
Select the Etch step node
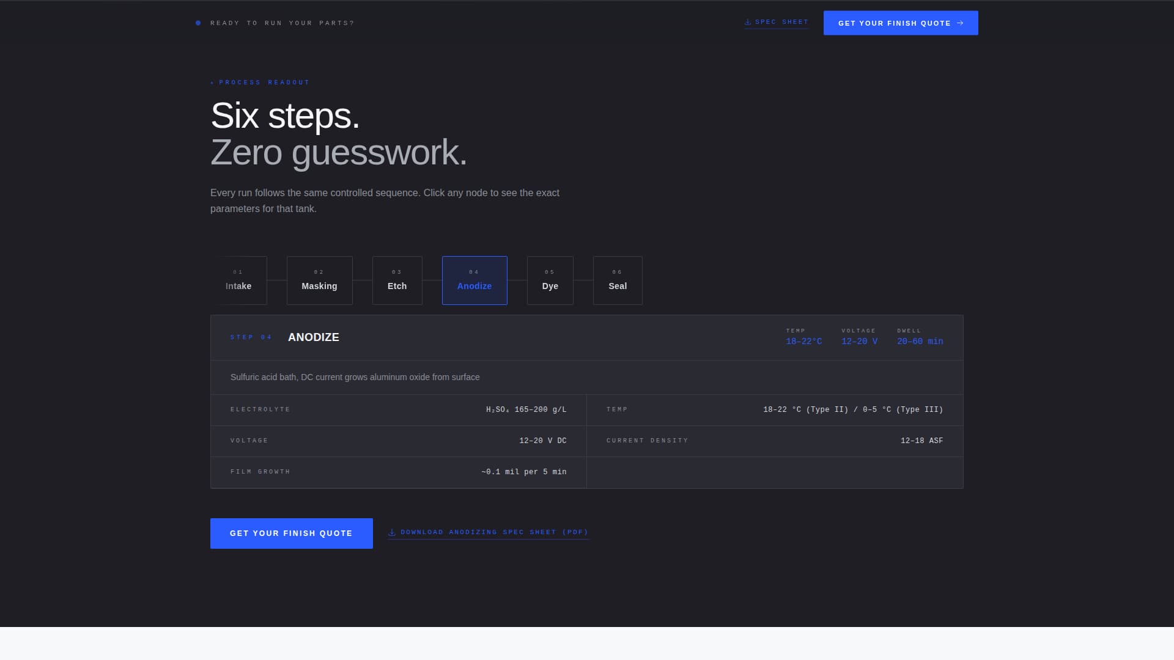(397, 280)
